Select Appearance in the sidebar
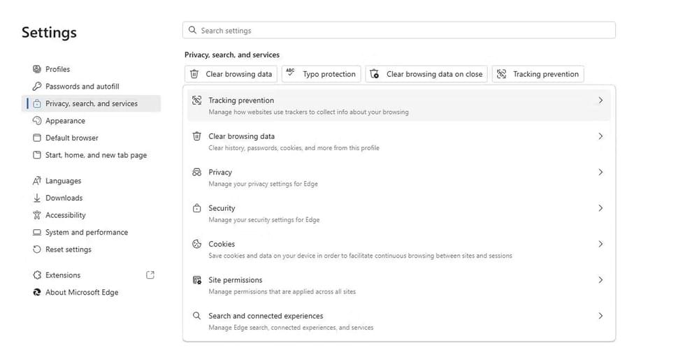 pyautogui.click(x=91, y=121)
